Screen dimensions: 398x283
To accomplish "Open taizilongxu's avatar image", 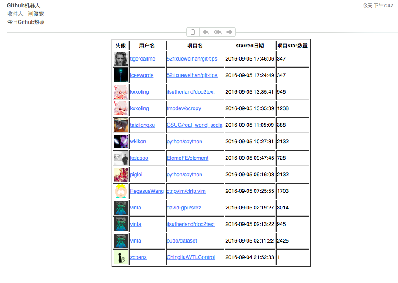I will 121,125.
